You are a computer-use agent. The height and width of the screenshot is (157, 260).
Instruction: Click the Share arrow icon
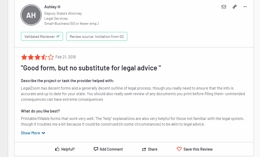(144, 149)
